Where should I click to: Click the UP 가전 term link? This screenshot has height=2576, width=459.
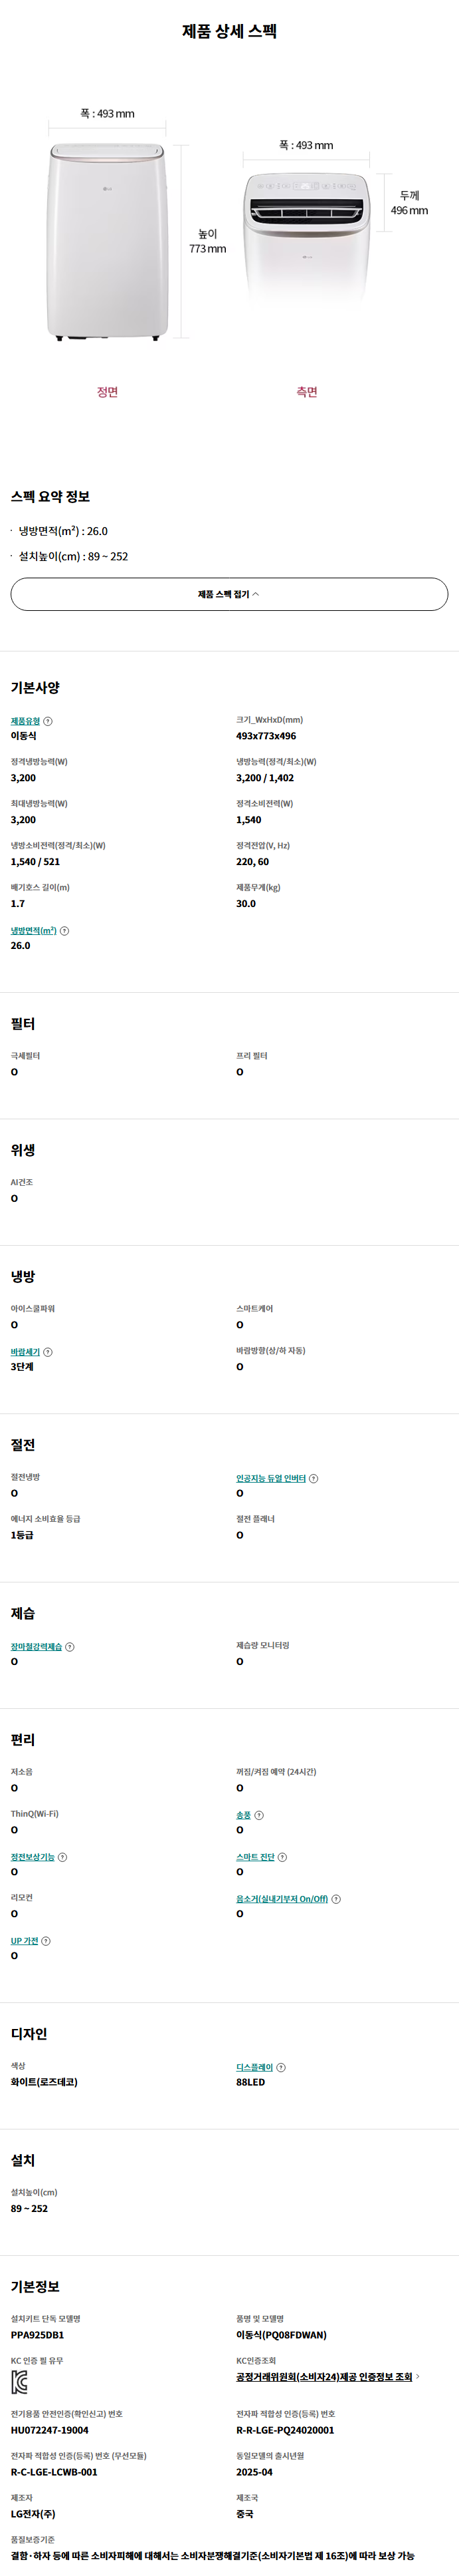point(24,1941)
